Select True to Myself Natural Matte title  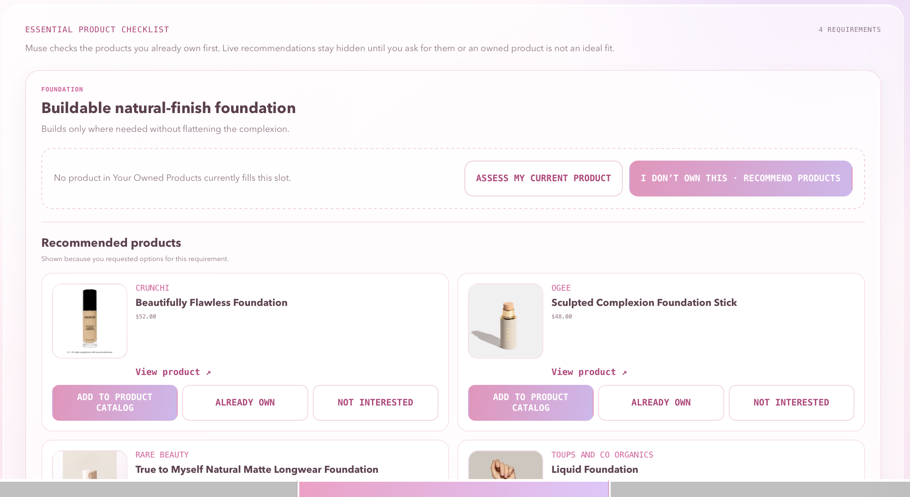coord(257,470)
